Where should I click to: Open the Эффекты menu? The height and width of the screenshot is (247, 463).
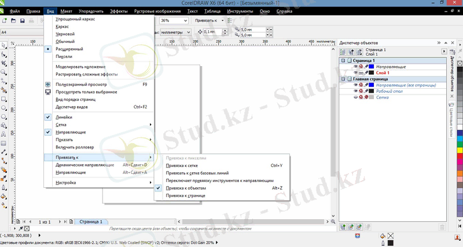(119, 11)
